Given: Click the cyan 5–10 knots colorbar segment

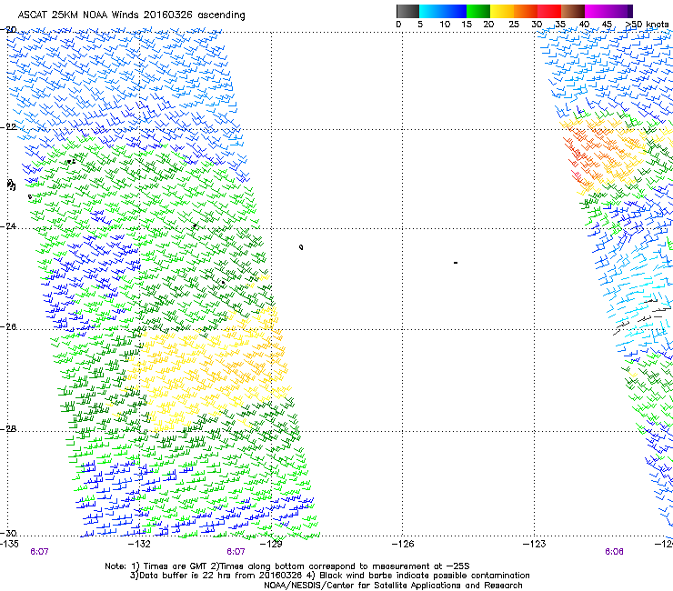Looking at the screenshot, I should pos(431,11).
